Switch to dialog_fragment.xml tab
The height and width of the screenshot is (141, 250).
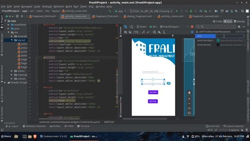tap(137, 16)
